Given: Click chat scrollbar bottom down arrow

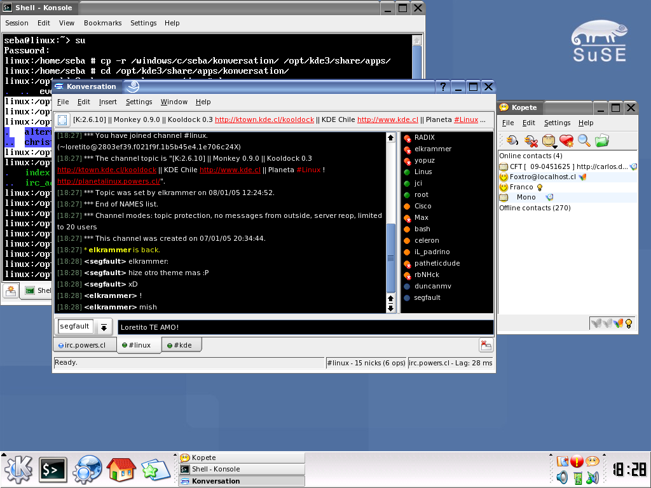Looking at the screenshot, I should tap(390, 308).
